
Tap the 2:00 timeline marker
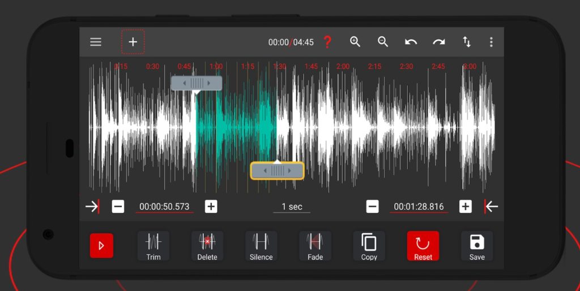[x=343, y=66]
